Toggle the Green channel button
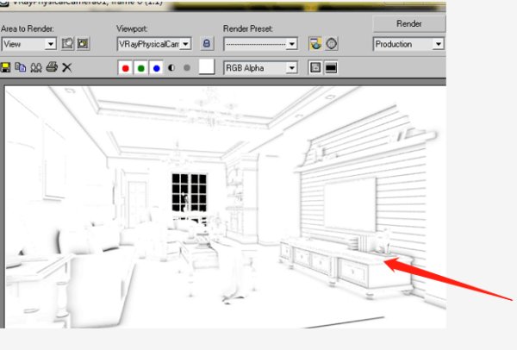This screenshot has width=517, height=350. coord(140,68)
